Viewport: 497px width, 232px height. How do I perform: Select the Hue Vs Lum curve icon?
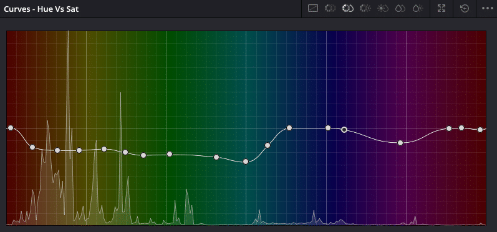point(365,8)
